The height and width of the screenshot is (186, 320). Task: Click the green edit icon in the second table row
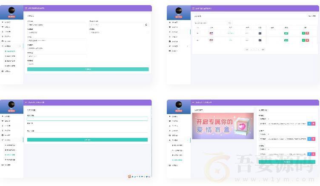click(303, 40)
